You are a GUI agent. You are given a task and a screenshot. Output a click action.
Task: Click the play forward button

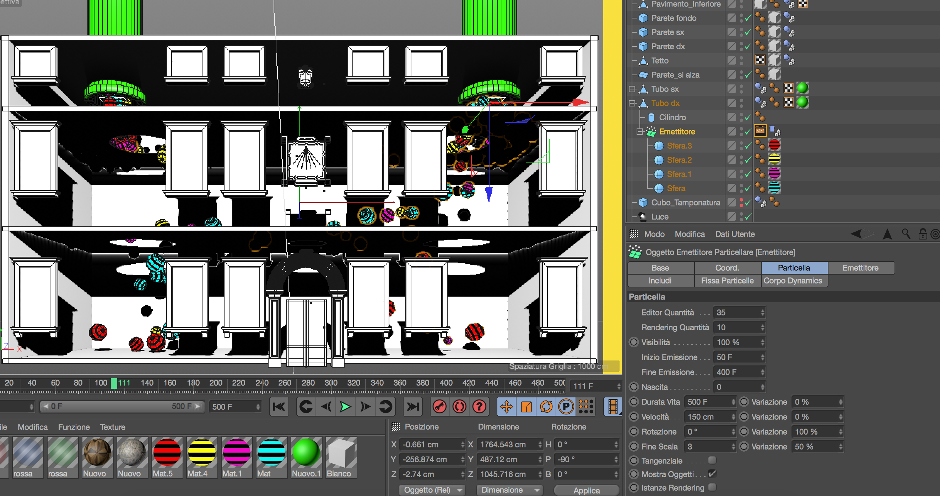tap(345, 406)
